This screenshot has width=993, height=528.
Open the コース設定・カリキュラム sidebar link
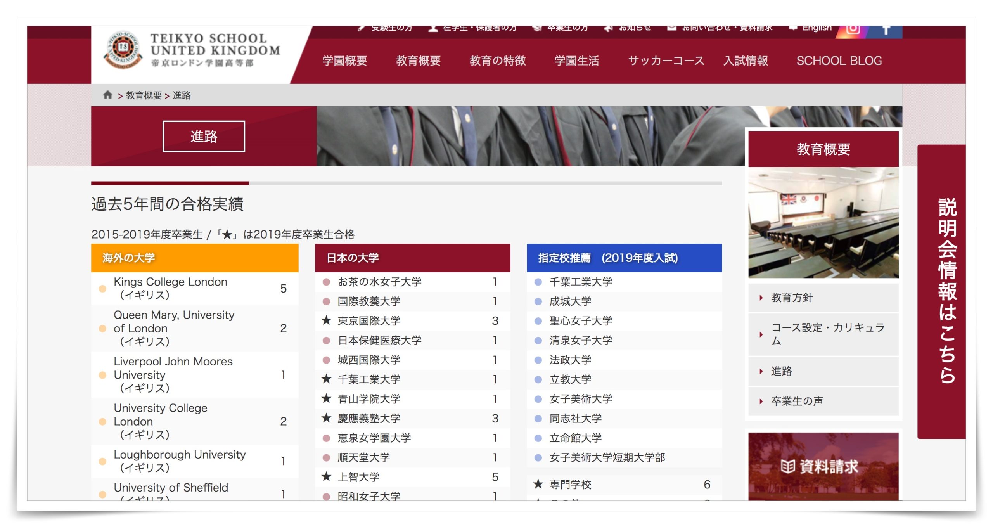[823, 334]
